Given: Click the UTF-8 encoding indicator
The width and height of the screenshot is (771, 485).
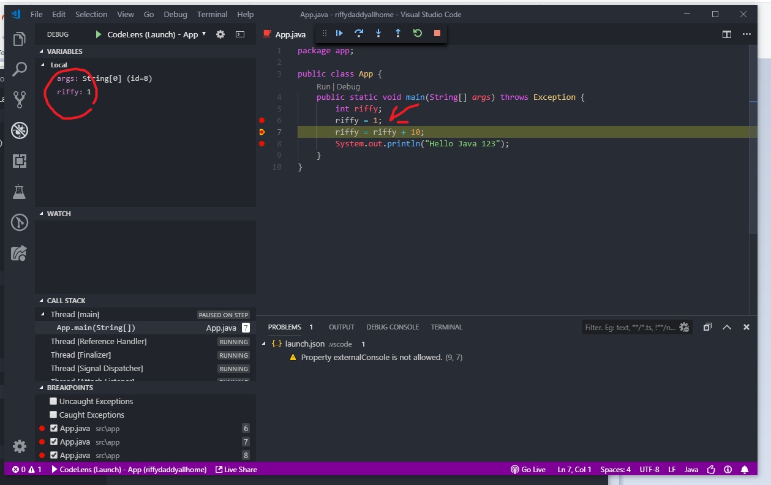Looking at the screenshot, I should point(650,470).
